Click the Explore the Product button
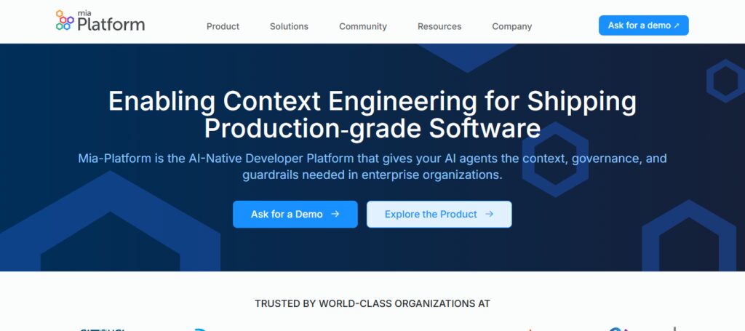Screen dimensions: 745x331 click(439, 214)
